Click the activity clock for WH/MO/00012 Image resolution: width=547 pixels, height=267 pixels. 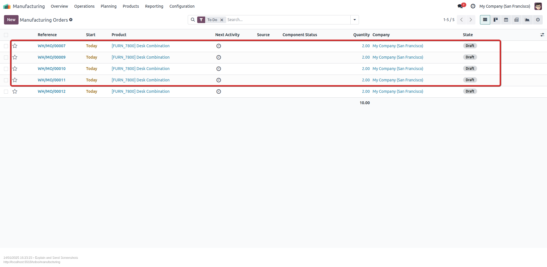(x=219, y=91)
